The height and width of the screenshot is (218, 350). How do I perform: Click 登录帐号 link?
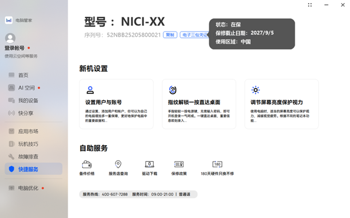(15, 48)
